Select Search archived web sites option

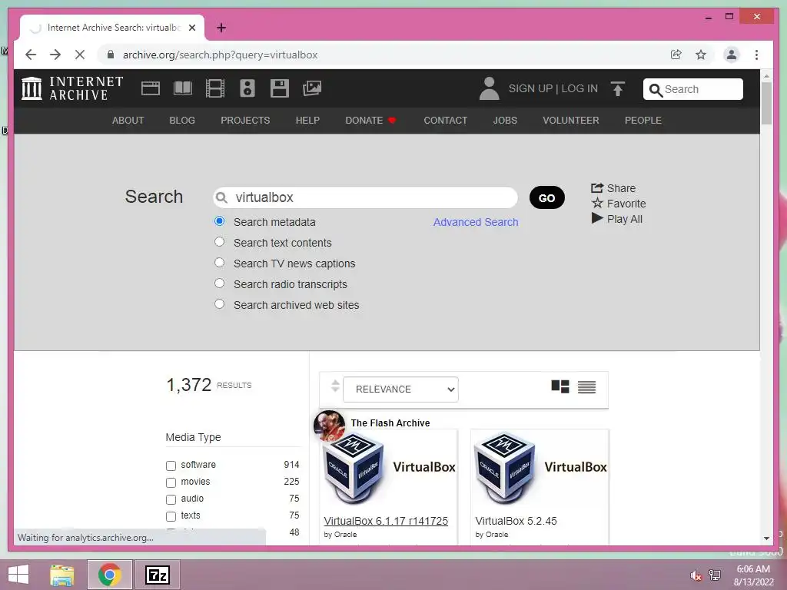click(x=219, y=304)
